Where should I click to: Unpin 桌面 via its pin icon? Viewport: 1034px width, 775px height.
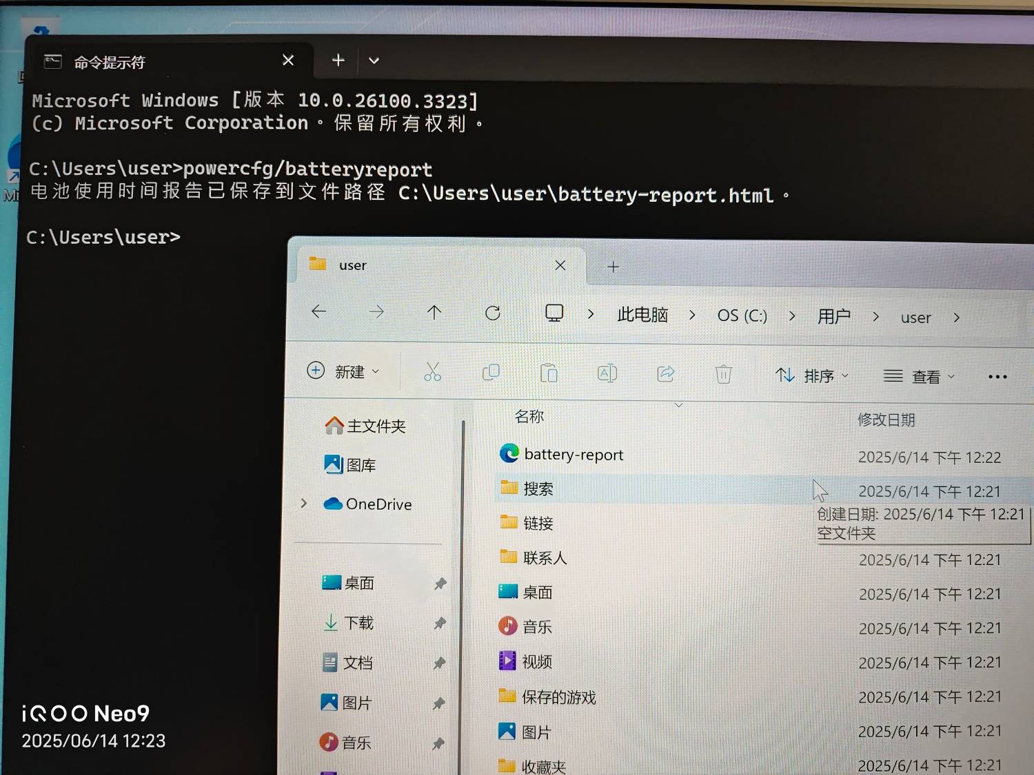pos(440,584)
